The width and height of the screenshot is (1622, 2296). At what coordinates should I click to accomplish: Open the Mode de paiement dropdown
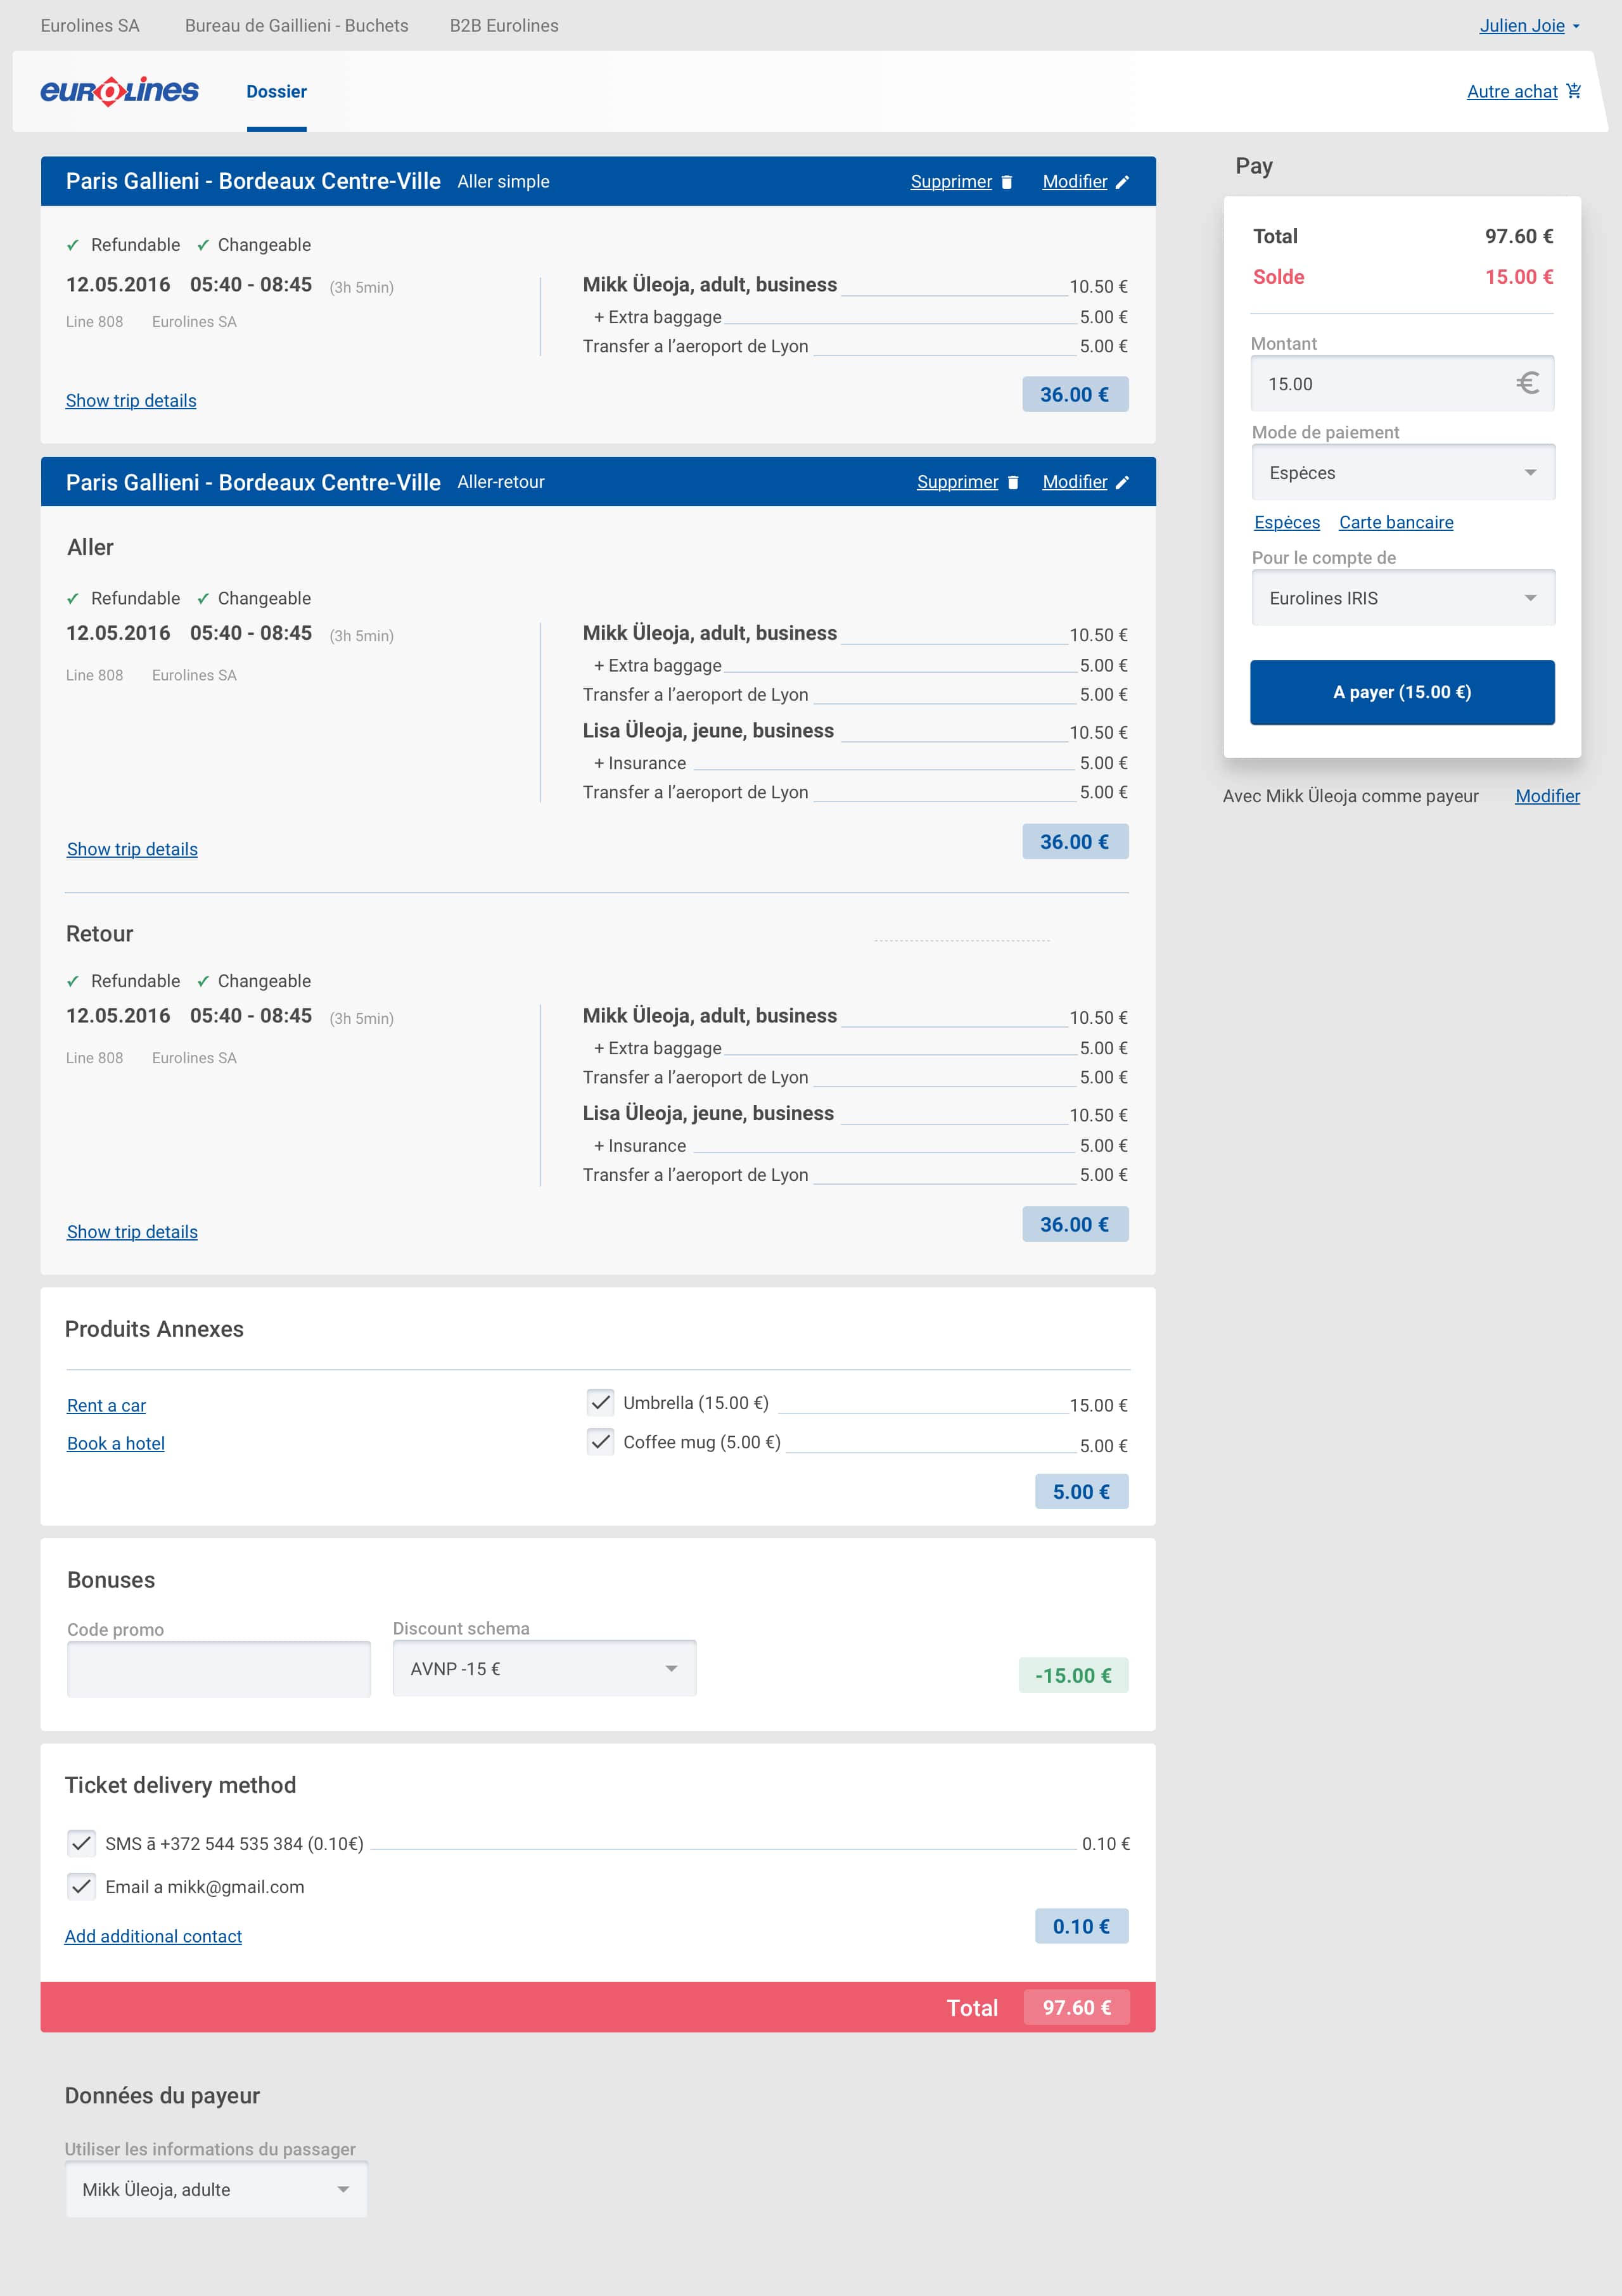(x=1403, y=472)
